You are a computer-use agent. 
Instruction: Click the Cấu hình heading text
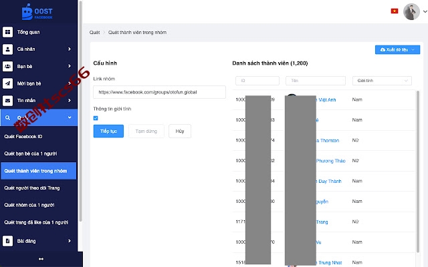pyautogui.click(x=105, y=63)
